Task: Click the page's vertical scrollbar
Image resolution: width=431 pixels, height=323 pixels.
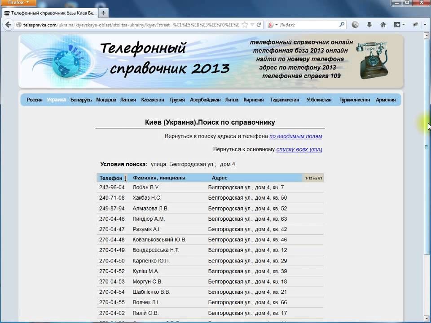Action: [427, 179]
